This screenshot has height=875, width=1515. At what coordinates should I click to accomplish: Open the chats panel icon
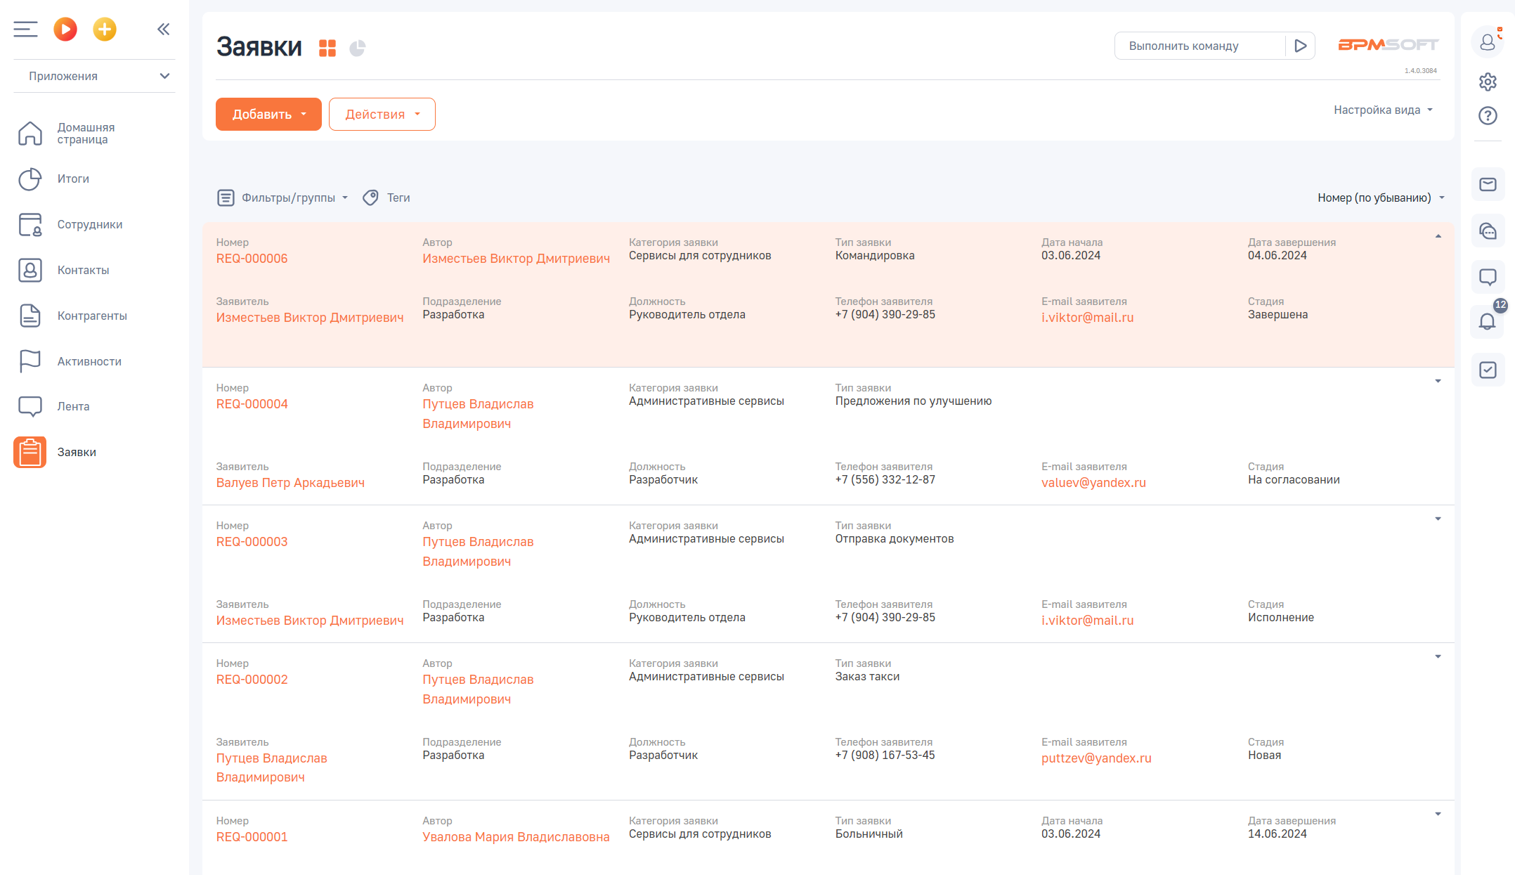click(1488, 231)
